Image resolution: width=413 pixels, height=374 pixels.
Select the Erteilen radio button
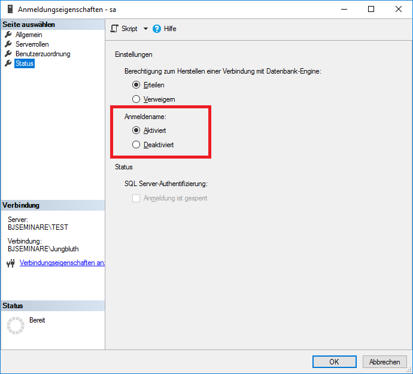[x=136, y=85]
